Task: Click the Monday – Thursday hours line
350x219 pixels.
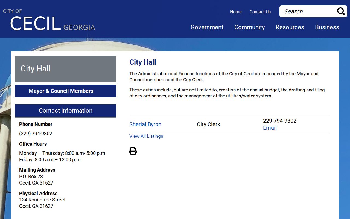Action: pyautogui.click(x=62, y=153)
